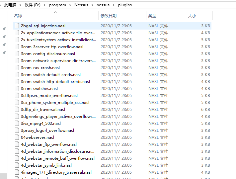Click the NASL 文件 type cell of 3dftp_dir_traversal.nasl
Screen dimensions: 236x179
pos(158,110)
